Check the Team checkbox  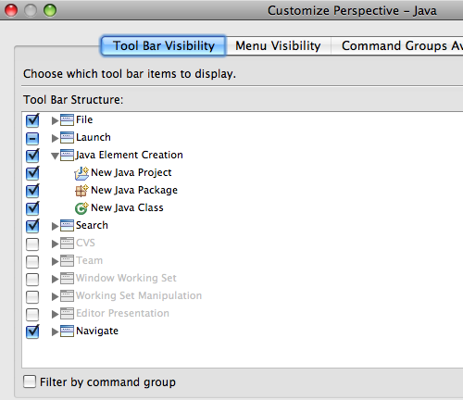pyautogui.click(x=32, y=262)
